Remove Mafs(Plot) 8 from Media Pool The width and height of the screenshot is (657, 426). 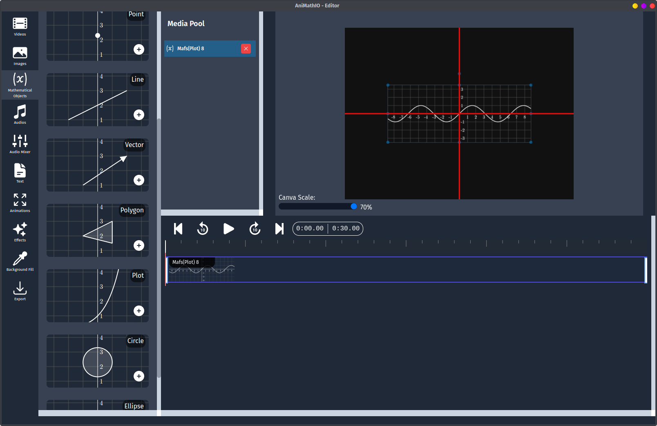click(246, 49)
